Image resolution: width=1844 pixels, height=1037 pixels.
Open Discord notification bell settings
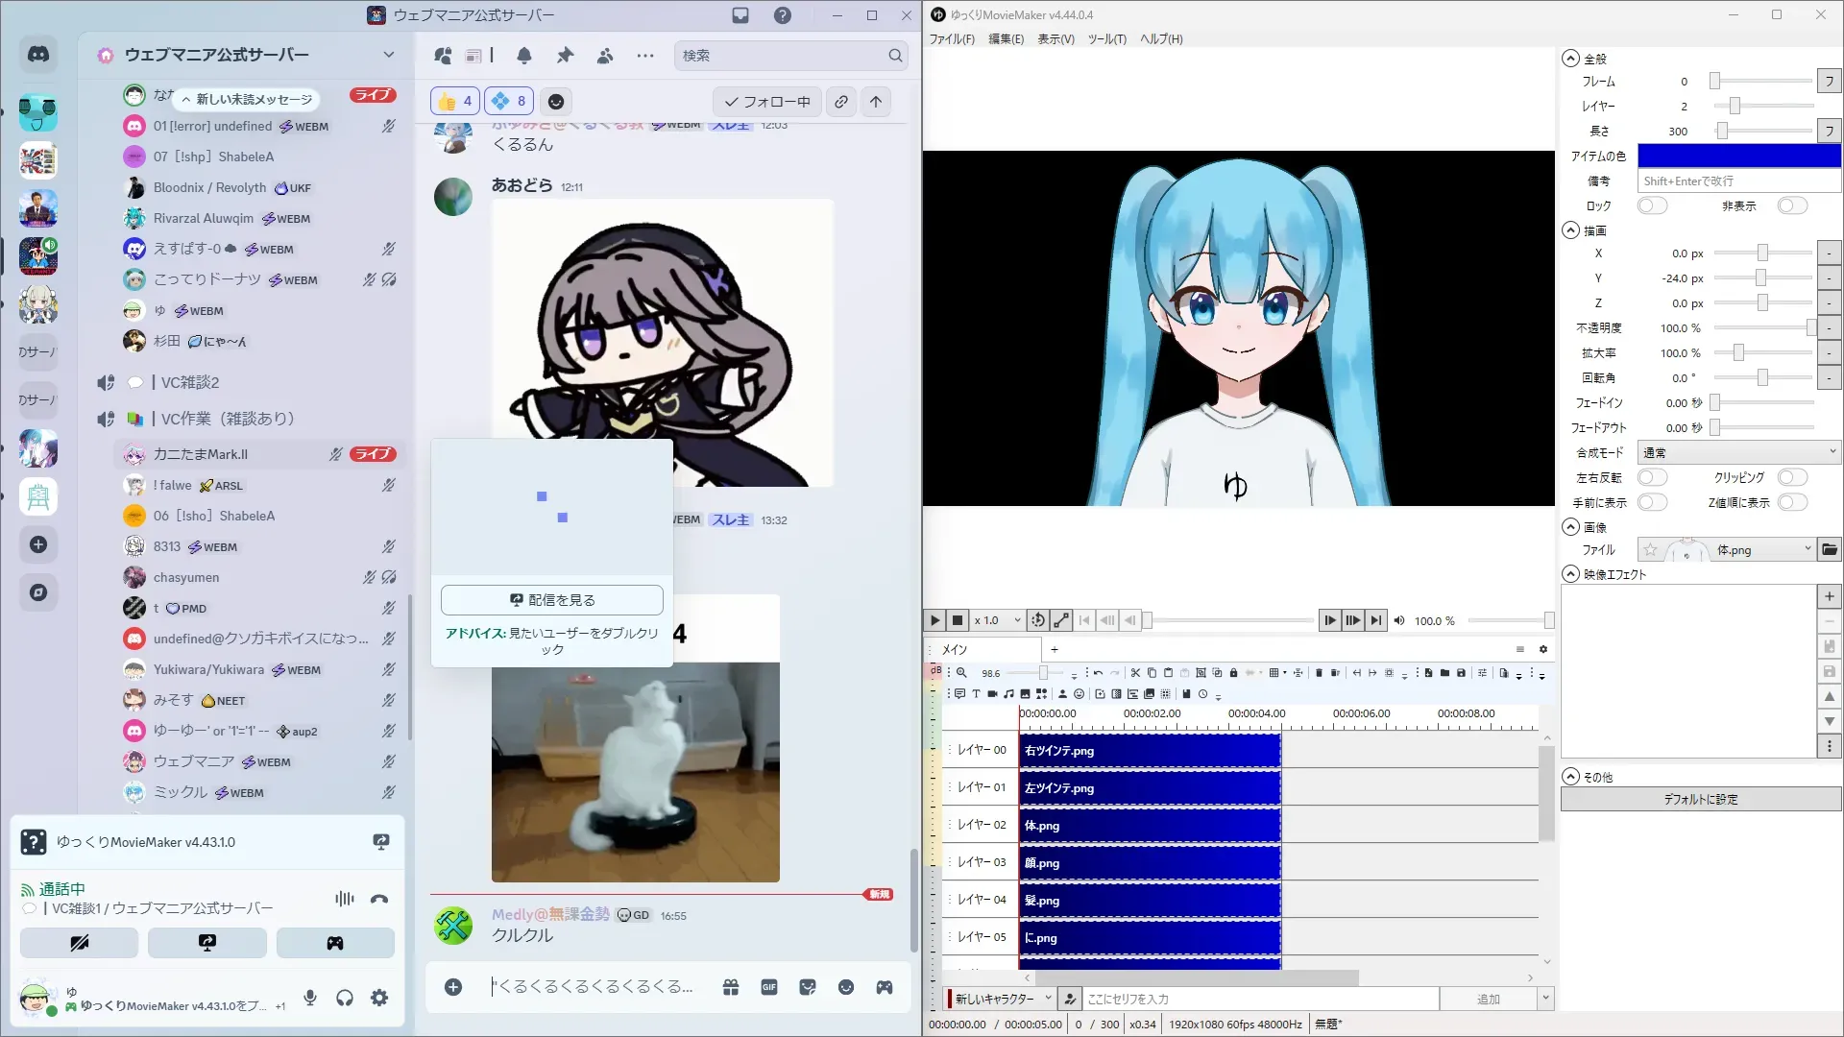pos(523,56)
